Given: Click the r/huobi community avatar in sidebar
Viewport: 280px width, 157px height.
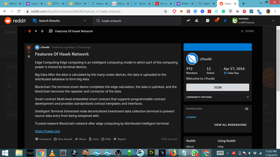Looking at the screenshot, I should coord(192,59).
